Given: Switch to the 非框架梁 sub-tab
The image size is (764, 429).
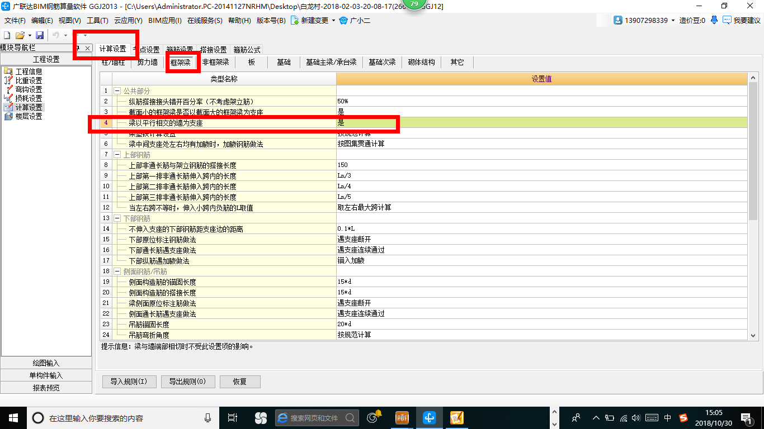Looking at the screenshot, I should (x=216, y=62).
